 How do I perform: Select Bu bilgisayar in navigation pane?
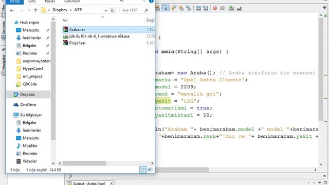(31, 115)
